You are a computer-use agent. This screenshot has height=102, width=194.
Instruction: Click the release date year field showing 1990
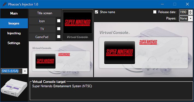coord(184,12)
